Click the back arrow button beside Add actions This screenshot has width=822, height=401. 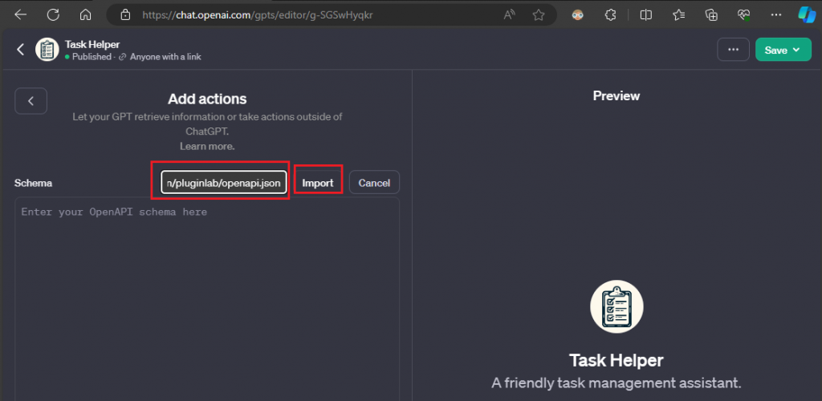click(x=31, y=101)
